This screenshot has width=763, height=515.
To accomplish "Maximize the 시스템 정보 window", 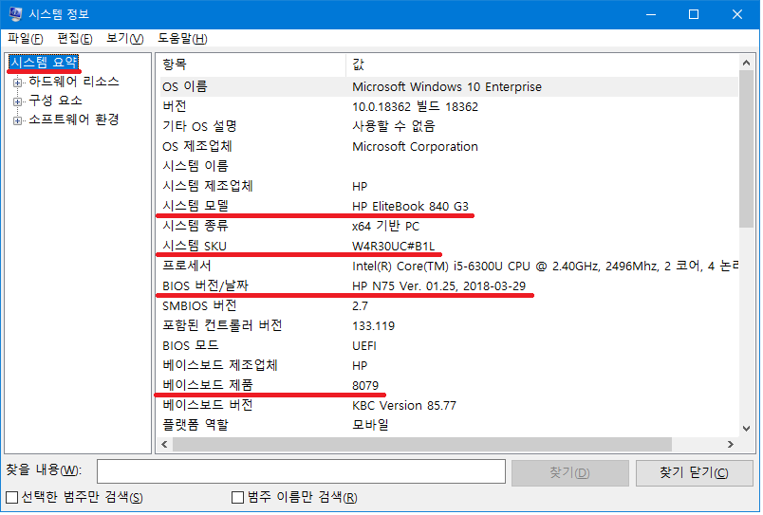I will [694, 14].
